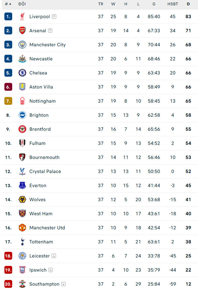Select the Tottenham cockerel crest
The width and height of the screenshot is (198, 290).
click(x=22, y=242)
